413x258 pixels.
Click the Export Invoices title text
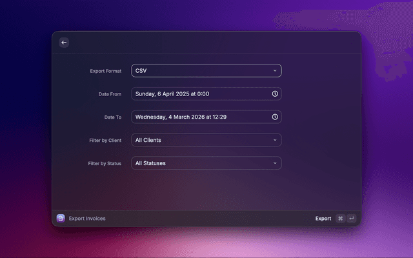pos(87,219)
